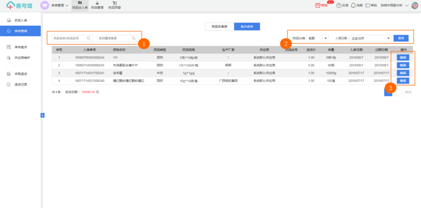Select 库存查询 in the sidebar
This screenshot has height=208, width=421.
21,31
